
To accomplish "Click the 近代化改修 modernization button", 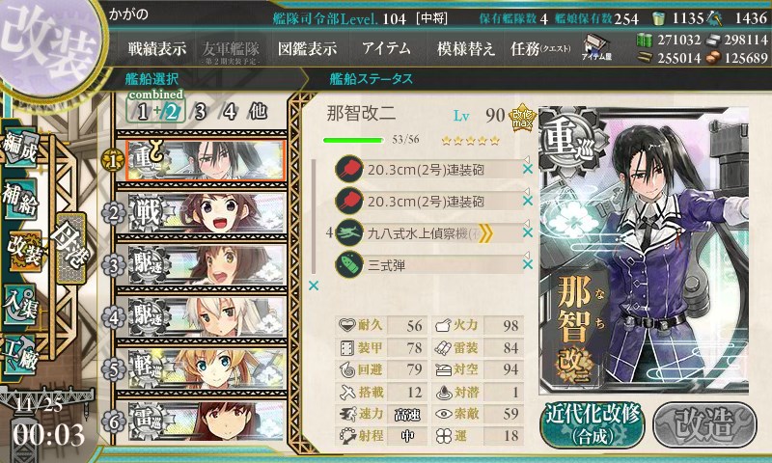I will 593,424.
